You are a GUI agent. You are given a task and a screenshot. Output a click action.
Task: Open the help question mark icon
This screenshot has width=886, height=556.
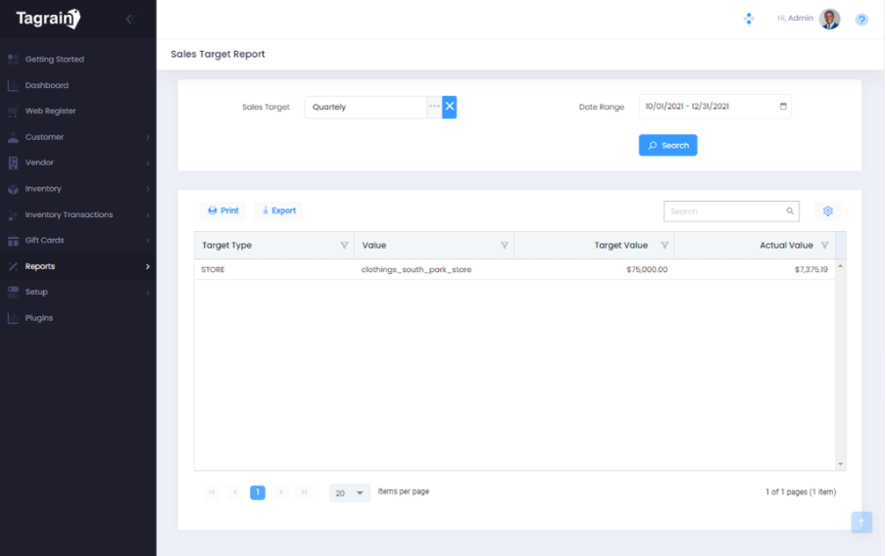[861, 20]
